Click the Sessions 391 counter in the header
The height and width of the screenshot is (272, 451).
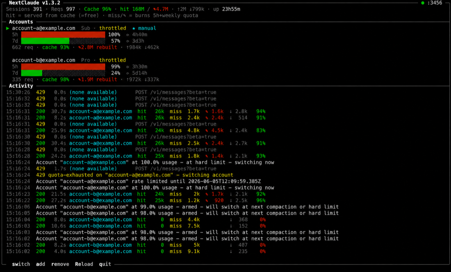24,9
